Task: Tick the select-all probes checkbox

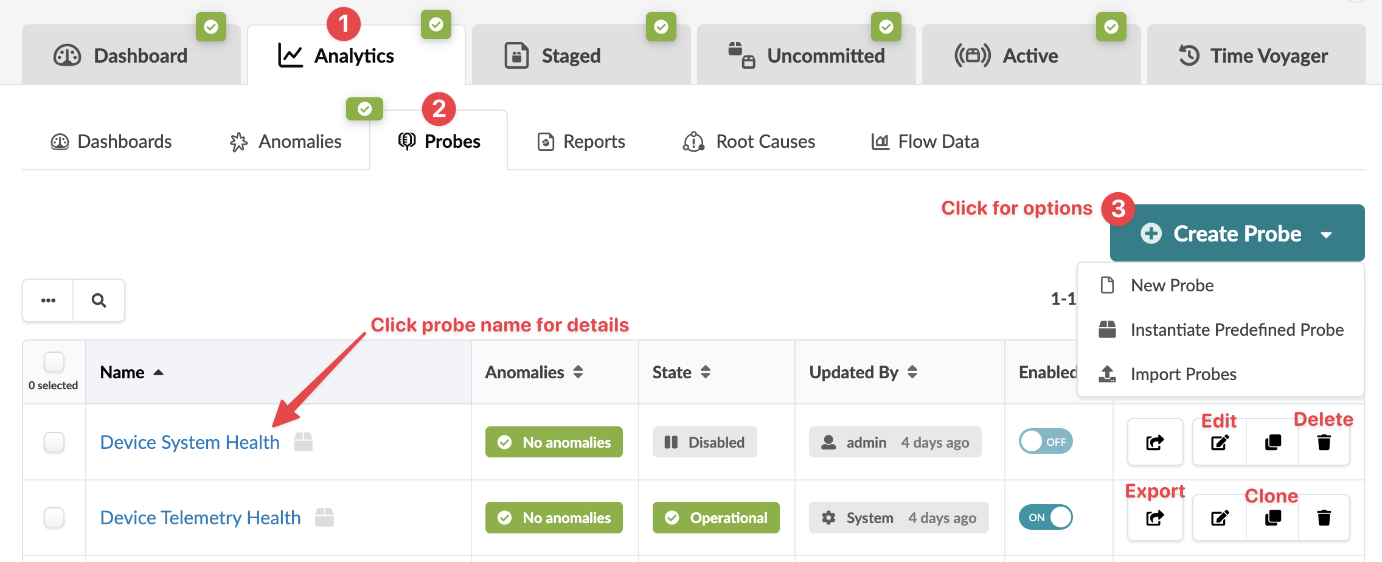Action: click(54, 362)
